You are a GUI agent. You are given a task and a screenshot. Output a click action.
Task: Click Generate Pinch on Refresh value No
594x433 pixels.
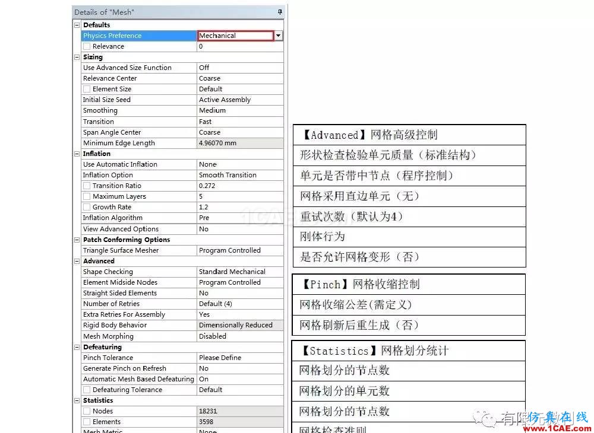[x=240, y=368]
